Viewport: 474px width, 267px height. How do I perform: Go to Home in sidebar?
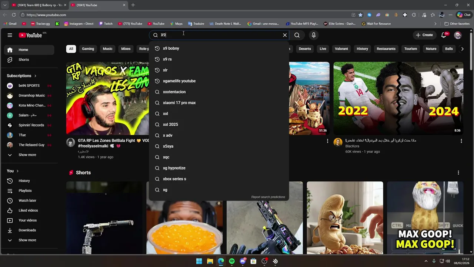tap(29, 50)
